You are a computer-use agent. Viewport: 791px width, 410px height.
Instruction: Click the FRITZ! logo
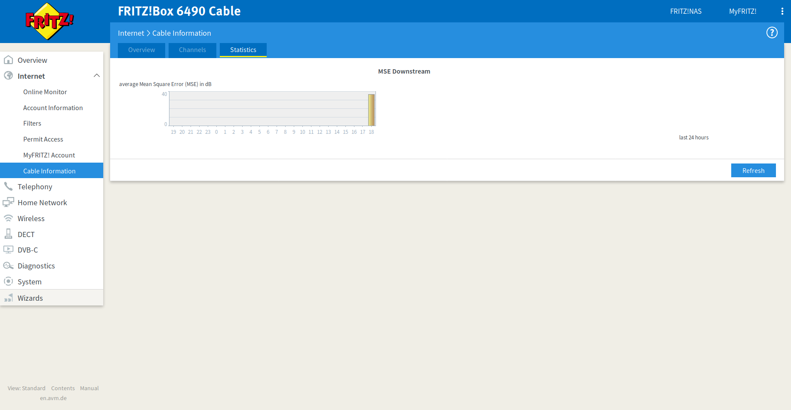pos(49,21)
